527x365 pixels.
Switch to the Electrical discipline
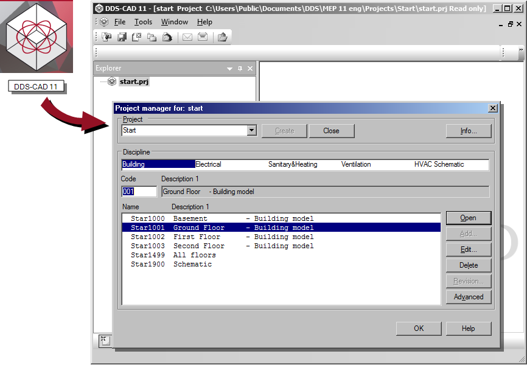click(x=208, y=164)
